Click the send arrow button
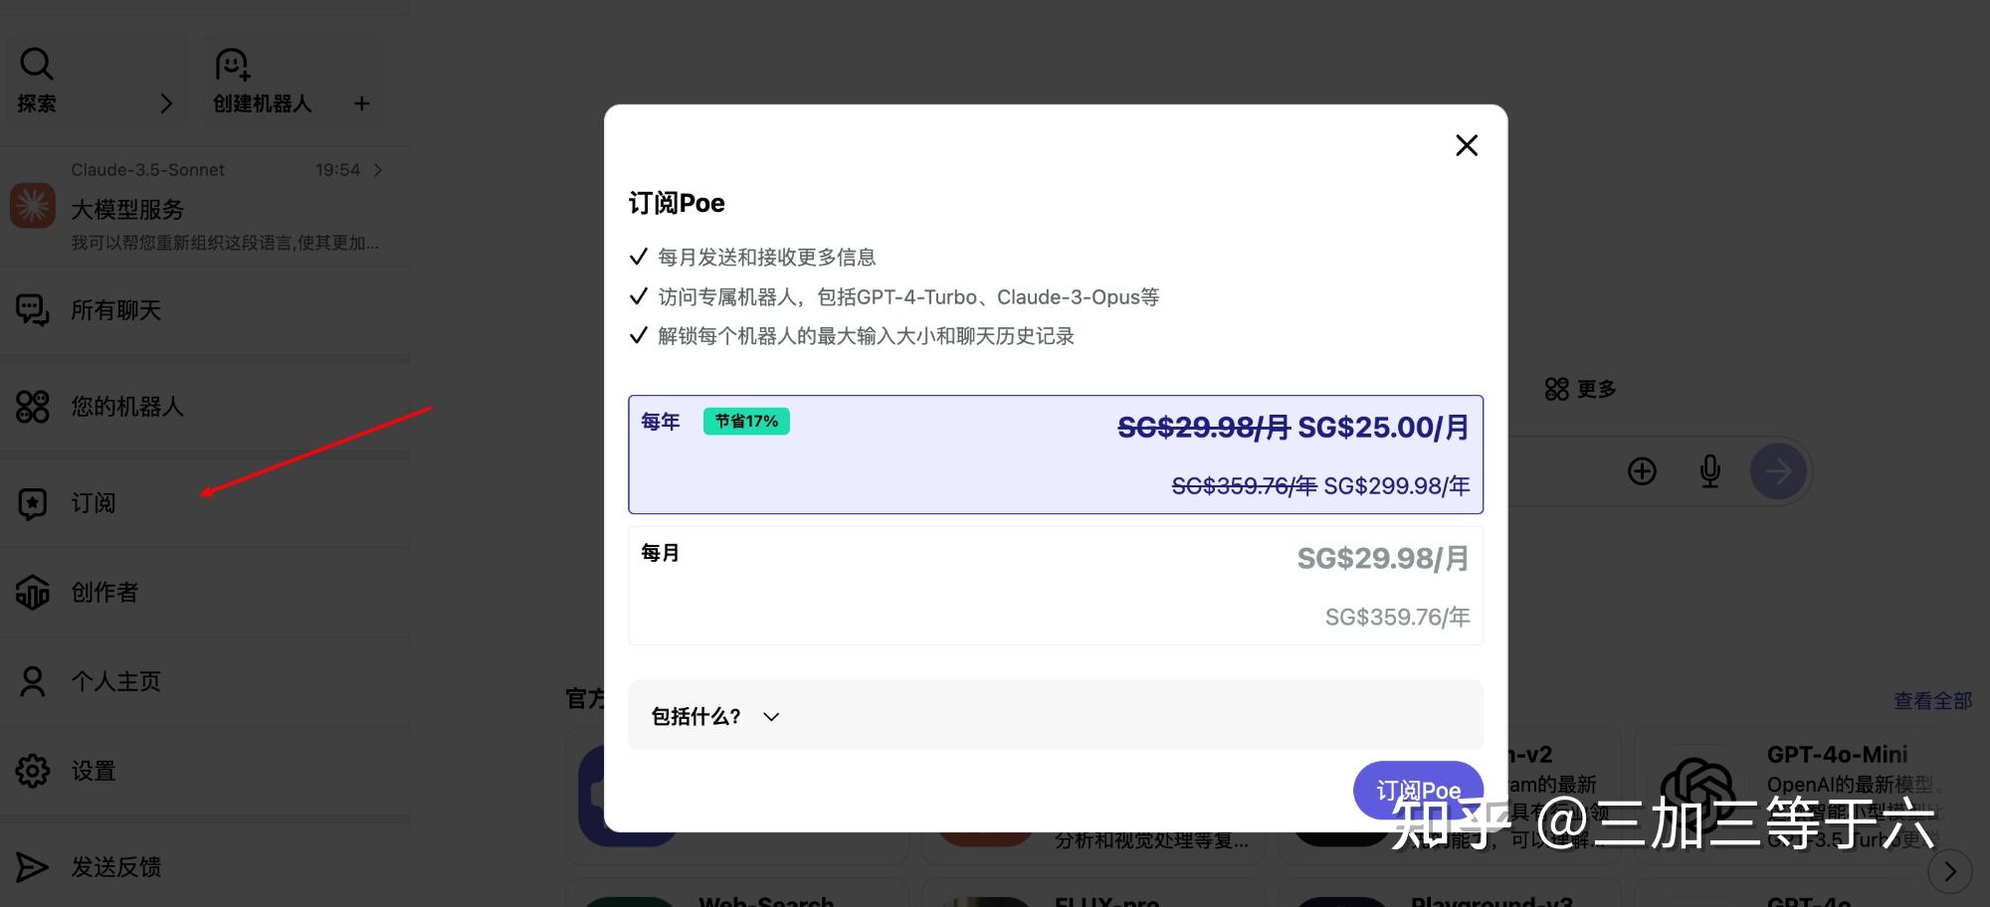The height and width of the screenshot is (907, 1990). tap(1779, 470)
